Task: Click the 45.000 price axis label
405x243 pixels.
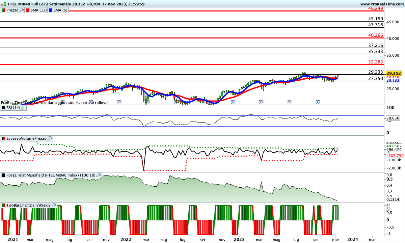Action: [x=394, y=22]
